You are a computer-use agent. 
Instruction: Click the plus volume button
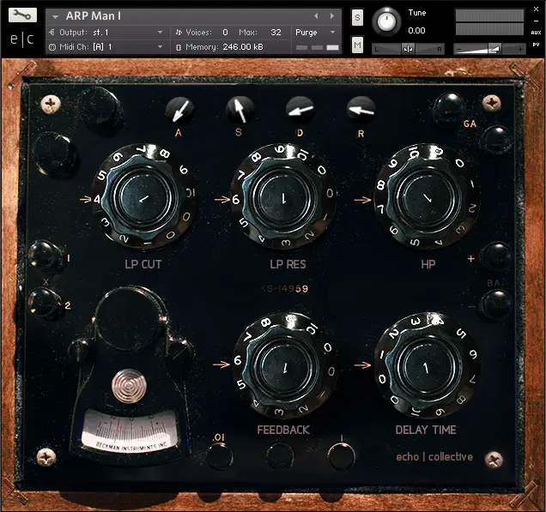(x=520, y=50)
